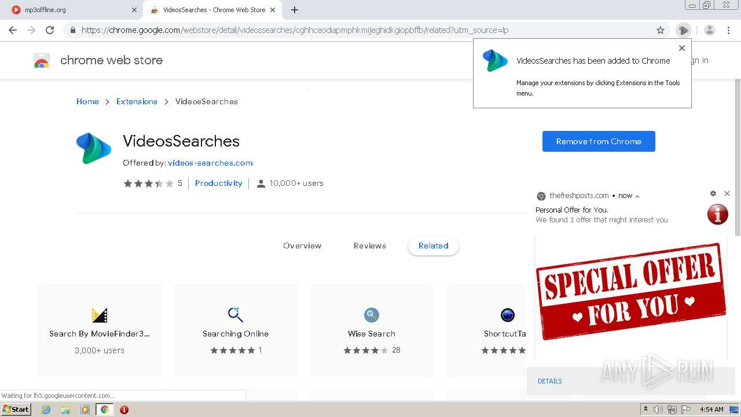Click the VideoSearches extension toolbar icon
The width and height of the screenshot is (741, 417).
tap(683, 30)
